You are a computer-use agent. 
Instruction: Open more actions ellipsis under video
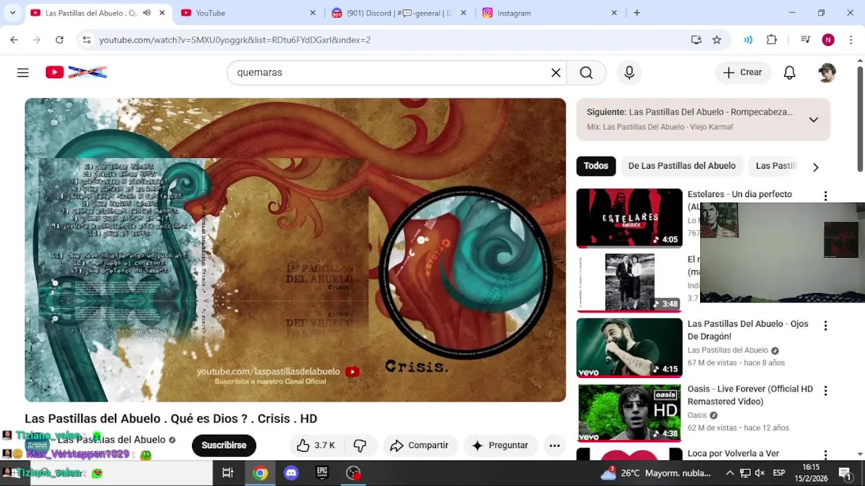pos(554,445)
